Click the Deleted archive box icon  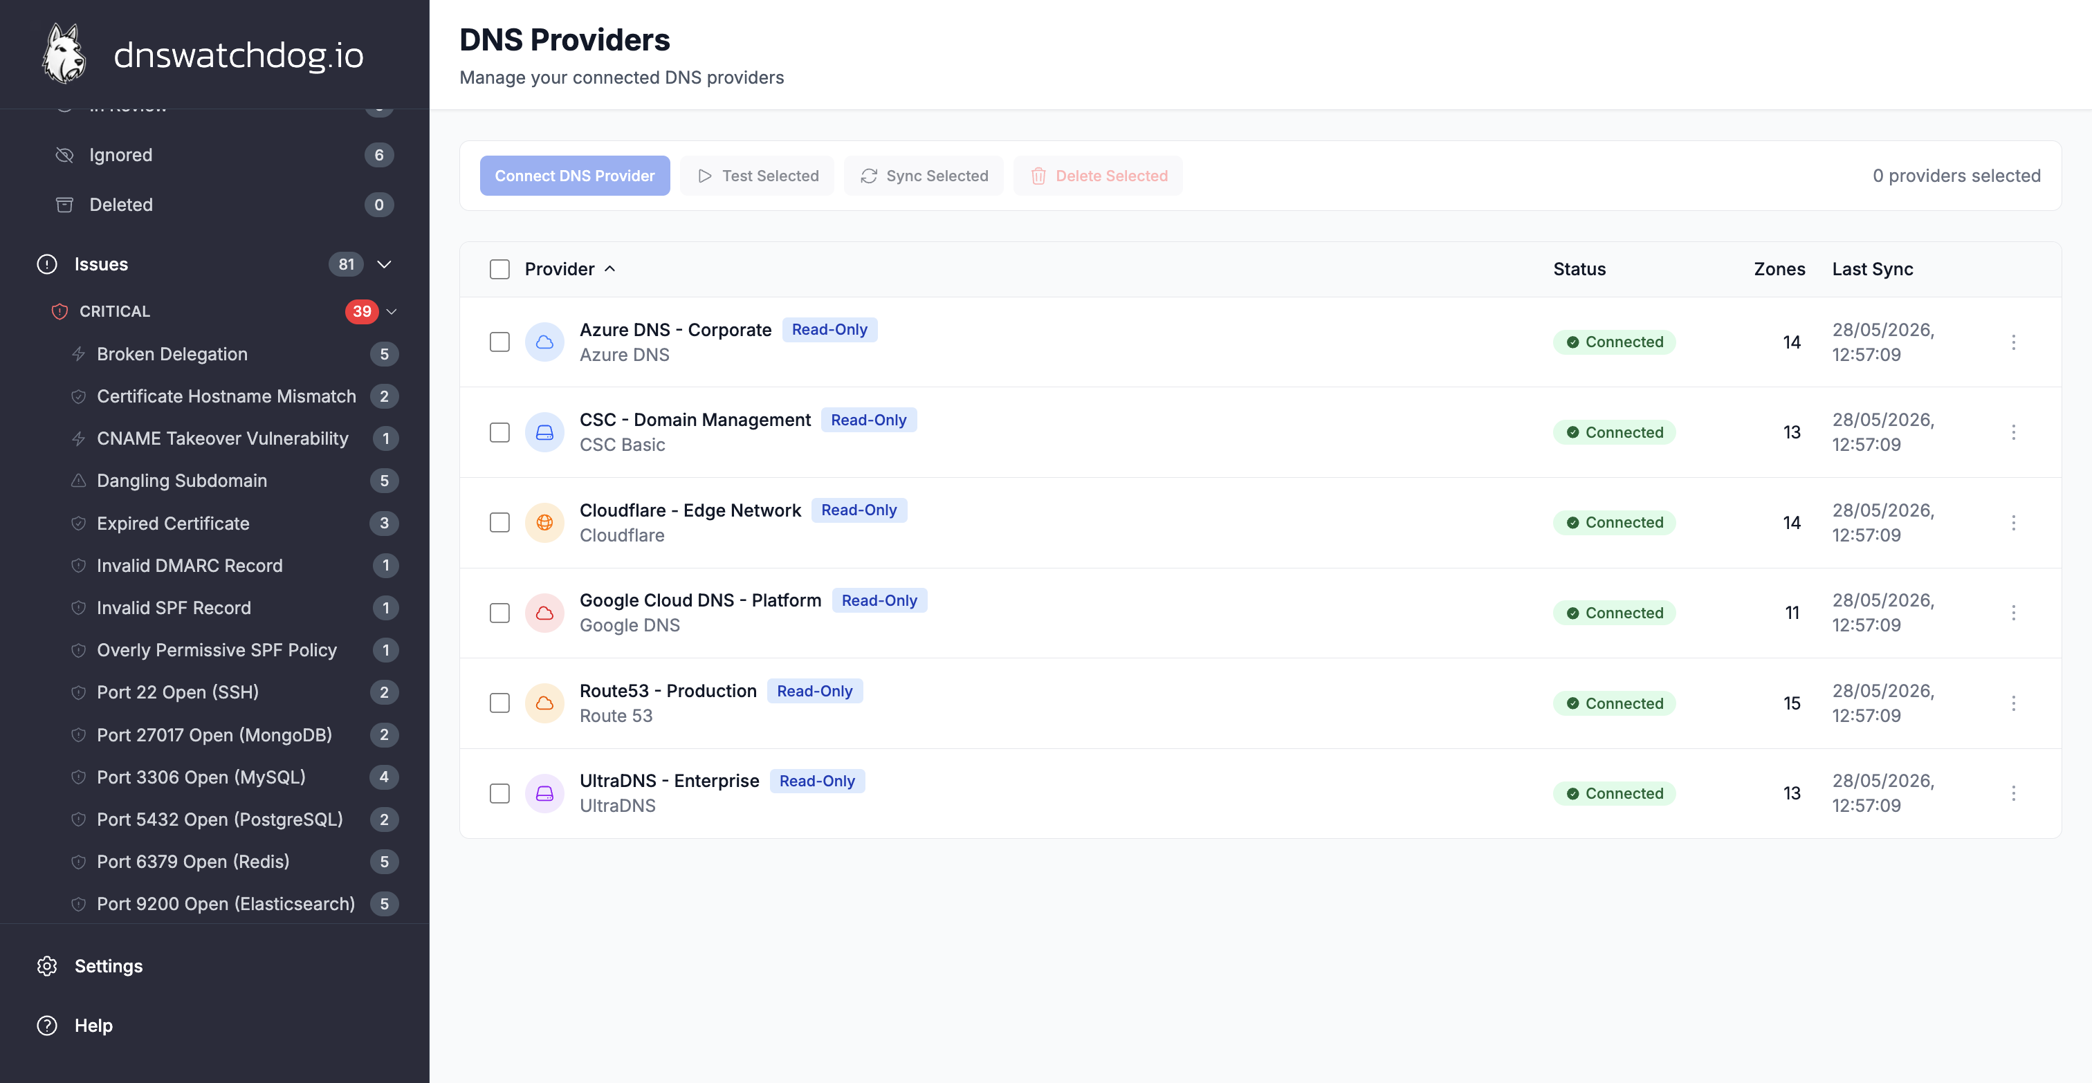click(x=64, y=205)
